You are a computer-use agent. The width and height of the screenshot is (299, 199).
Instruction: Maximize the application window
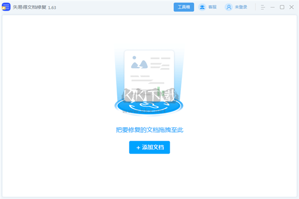(282, 7)
